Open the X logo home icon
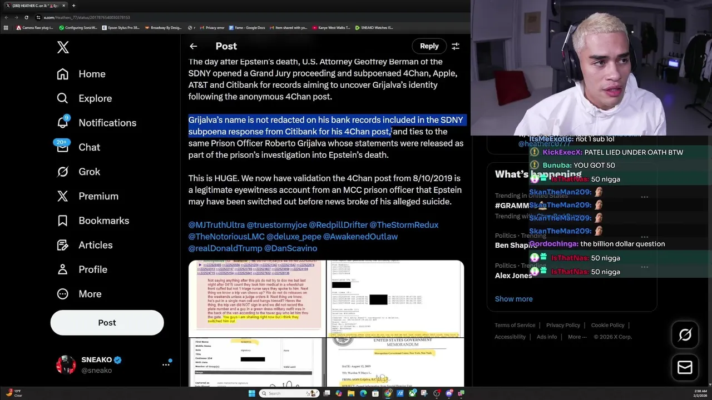 point(63,47)
